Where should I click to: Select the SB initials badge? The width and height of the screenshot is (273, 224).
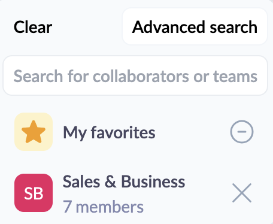pos(34,193)
